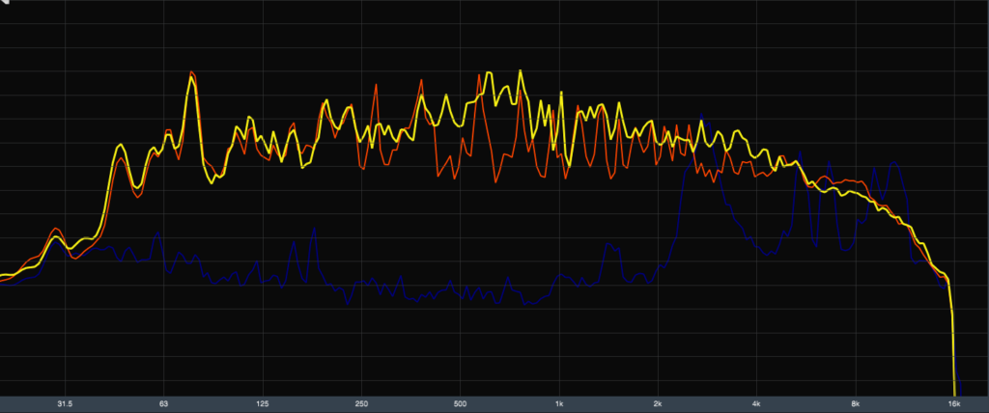This screenshot has width=989, height=413.
Task: Click the 31.5 Hz frequency axis label
Action: coord(65,403)
